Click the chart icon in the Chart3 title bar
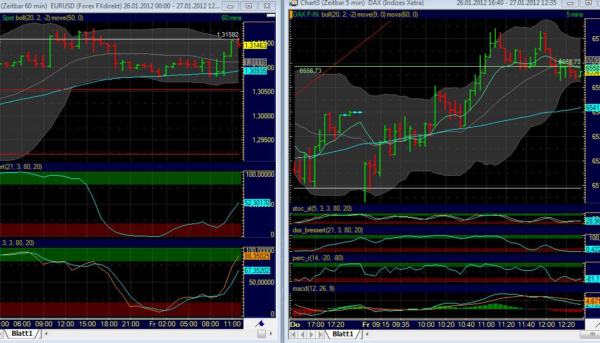The height and width of the screenshot is (343, 600). pos(293,3)
